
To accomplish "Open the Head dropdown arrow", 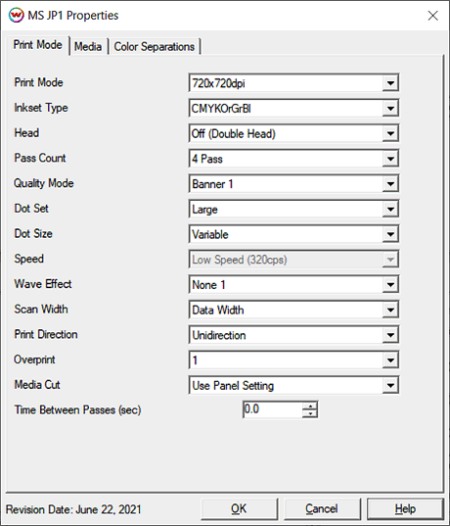I will click(x=390, y=133).
